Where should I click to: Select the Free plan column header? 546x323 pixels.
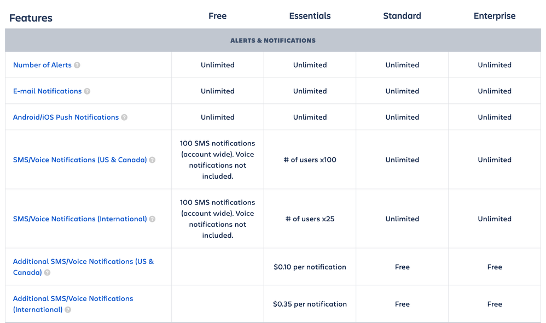pos(218,16)
